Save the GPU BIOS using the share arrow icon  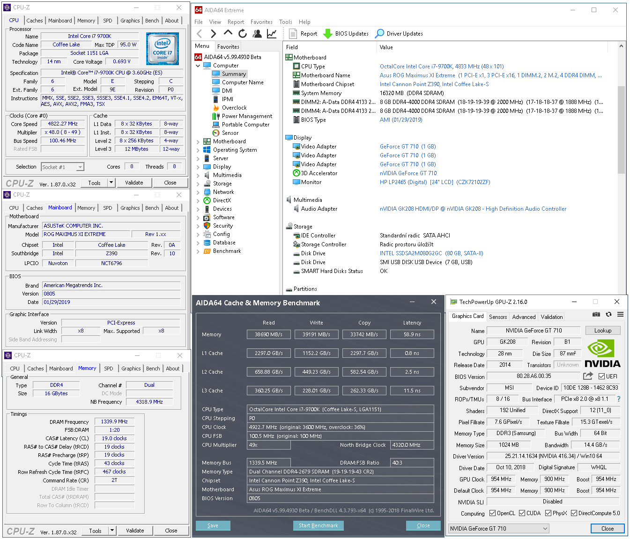tap(588, 376)
